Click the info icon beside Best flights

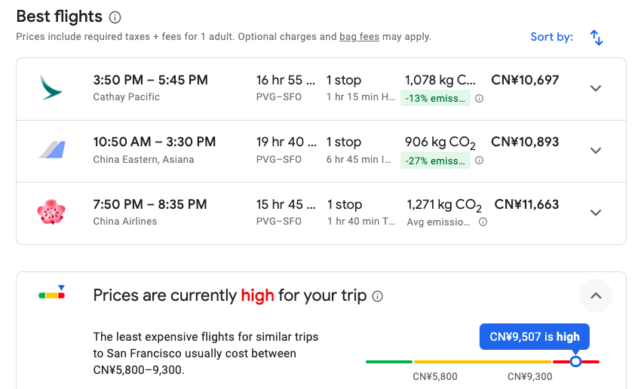tap(115, 17)
